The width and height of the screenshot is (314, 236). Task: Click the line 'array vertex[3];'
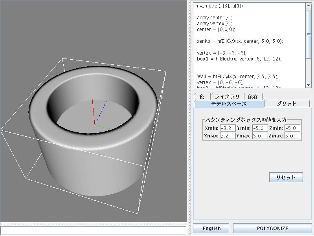point(214,24)
